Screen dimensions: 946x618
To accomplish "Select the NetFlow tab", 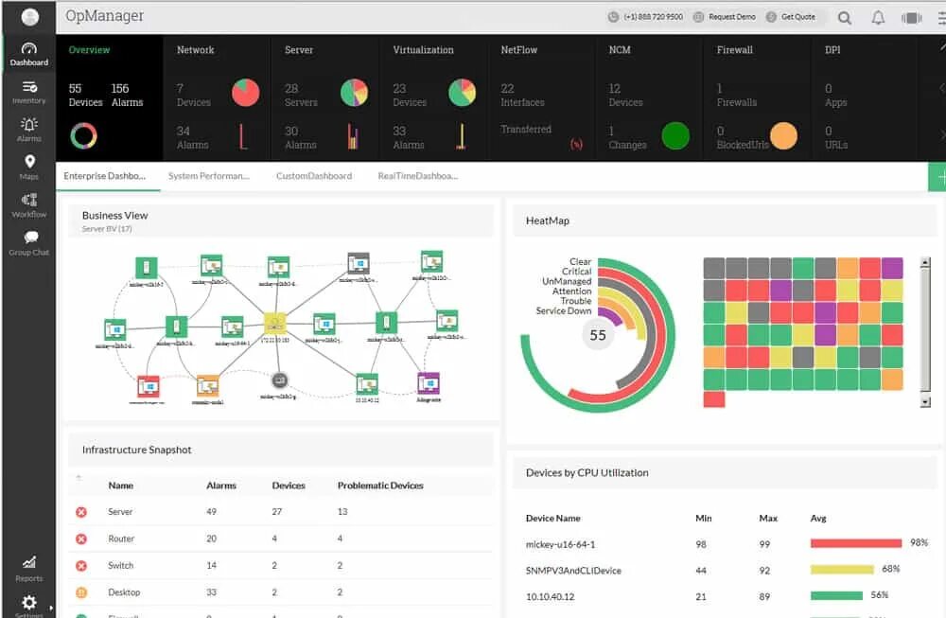I will coord(518,50).
